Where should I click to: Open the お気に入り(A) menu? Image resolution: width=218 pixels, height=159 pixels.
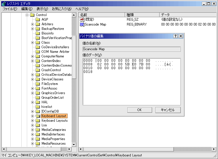click(62, 9)
